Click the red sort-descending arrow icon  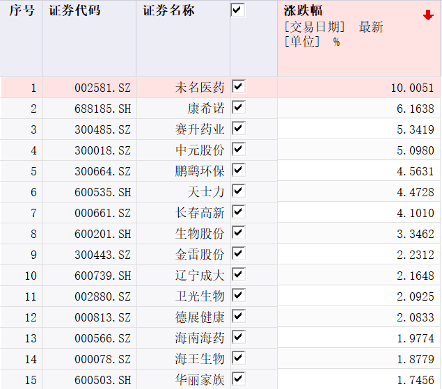click(428, 15)
